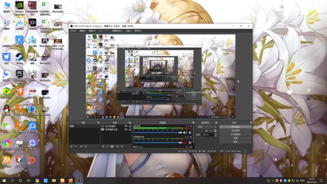Image resolution: width=327 pixels, height=184 pixels.
Task: Open the Help (帮助) menu in OBS
Action: (x=138, y=31)
